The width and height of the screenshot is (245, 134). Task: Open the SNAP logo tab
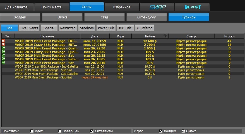(157, 7)
